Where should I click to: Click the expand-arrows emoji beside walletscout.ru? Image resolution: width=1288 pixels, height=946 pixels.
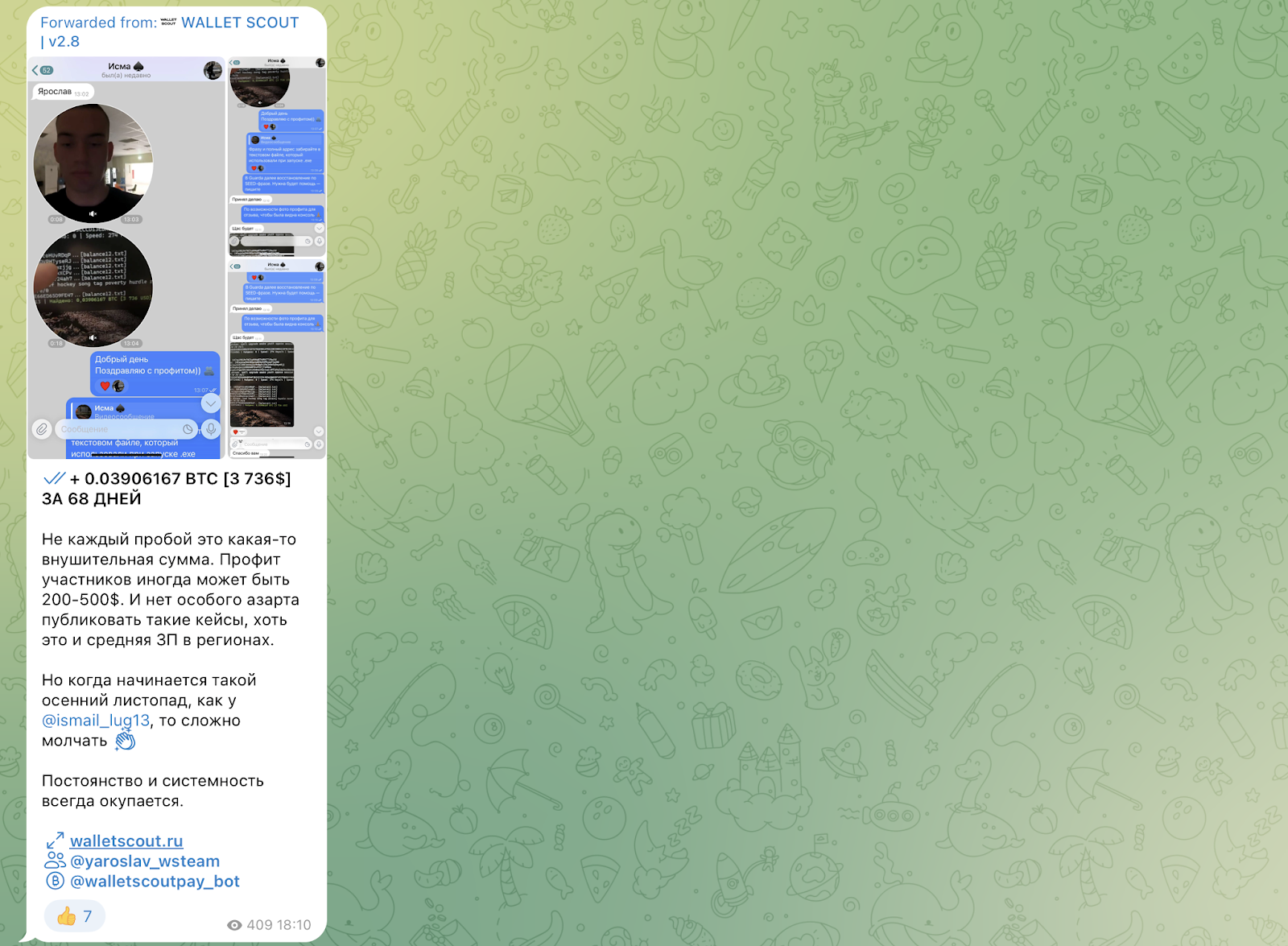point(55,841)
